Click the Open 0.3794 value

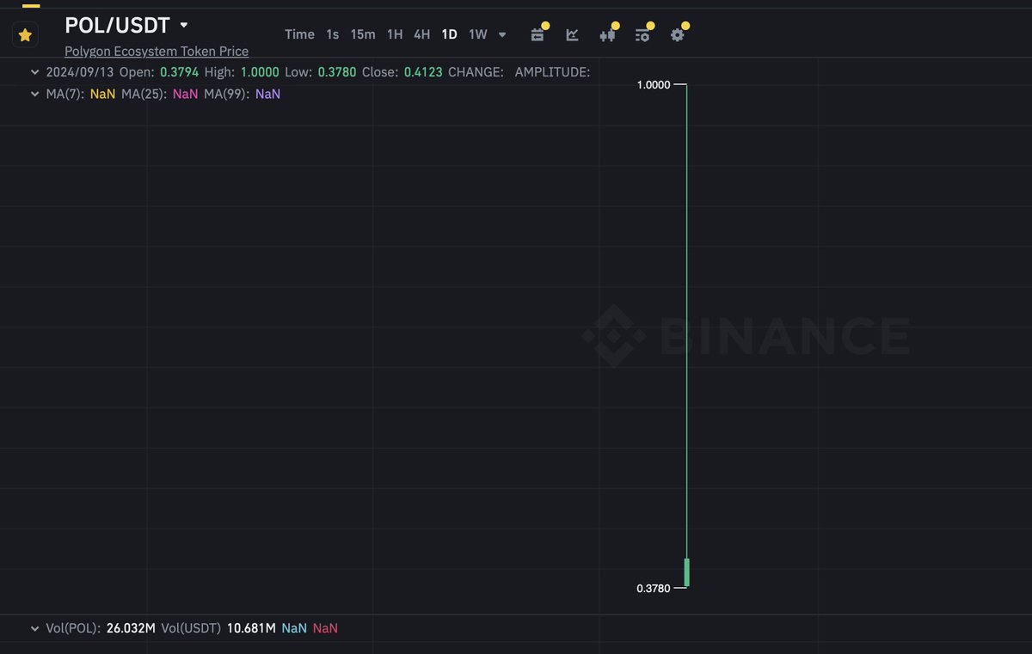(179, 72)
